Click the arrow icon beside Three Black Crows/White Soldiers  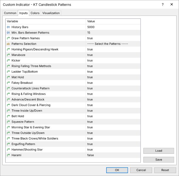(8, 138)
